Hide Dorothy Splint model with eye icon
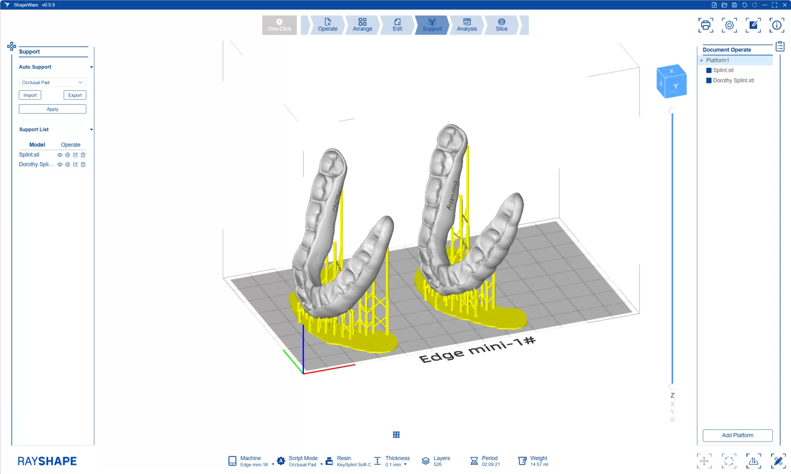The width and height of the screenshot is (791, 474). (x=59, y=164)
